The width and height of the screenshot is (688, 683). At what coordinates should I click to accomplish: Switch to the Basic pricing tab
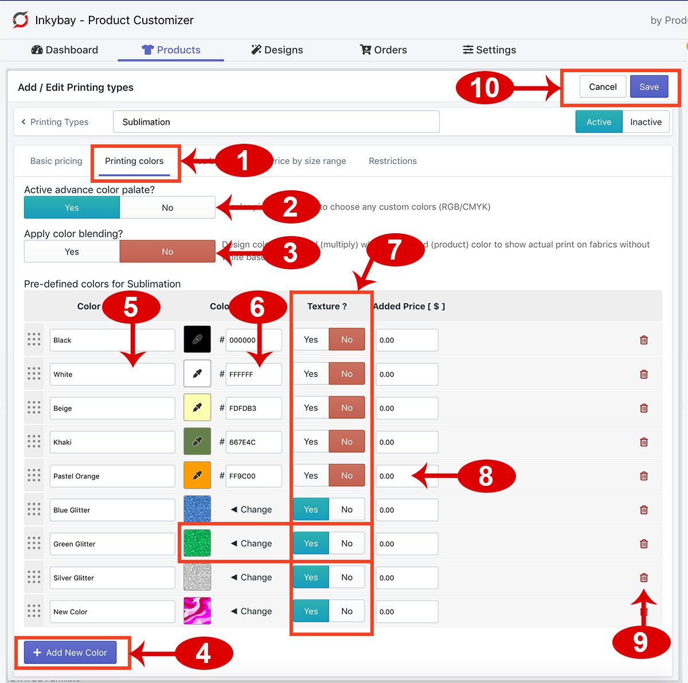point(56,161)
